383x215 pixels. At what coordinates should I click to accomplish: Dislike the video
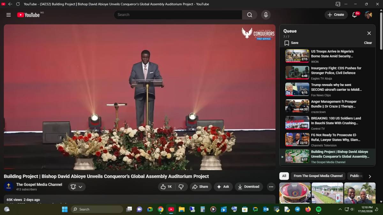181,187
